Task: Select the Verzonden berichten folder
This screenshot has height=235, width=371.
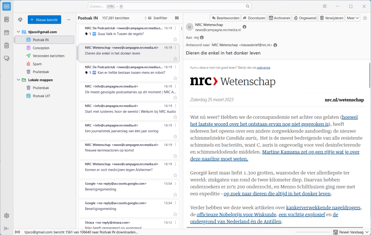Action: click(49, 56)
